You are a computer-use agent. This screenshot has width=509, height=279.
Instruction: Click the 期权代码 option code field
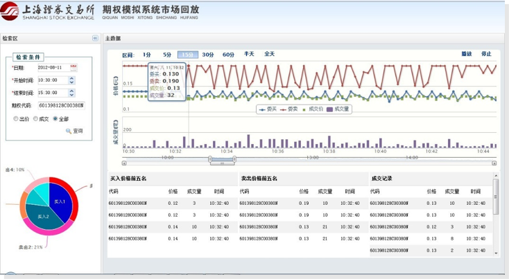[x=61, y=105]
